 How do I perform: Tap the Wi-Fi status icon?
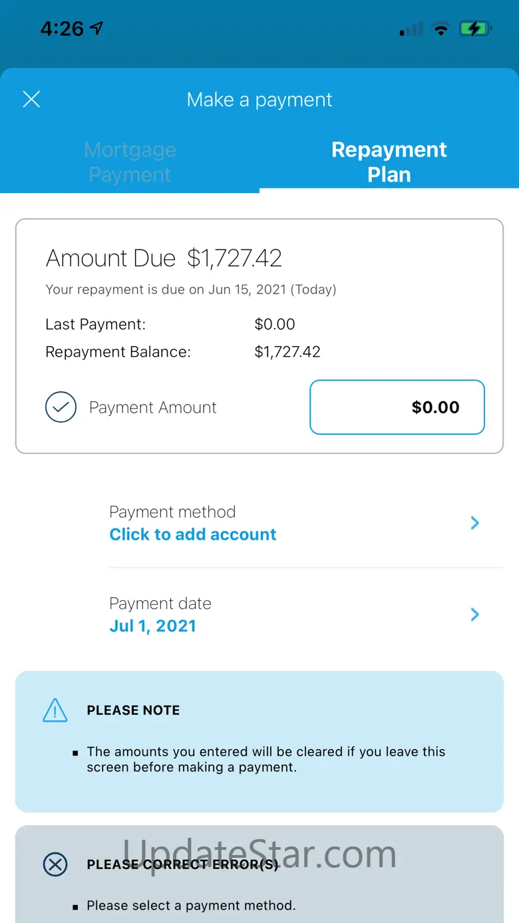coord(440,29)
